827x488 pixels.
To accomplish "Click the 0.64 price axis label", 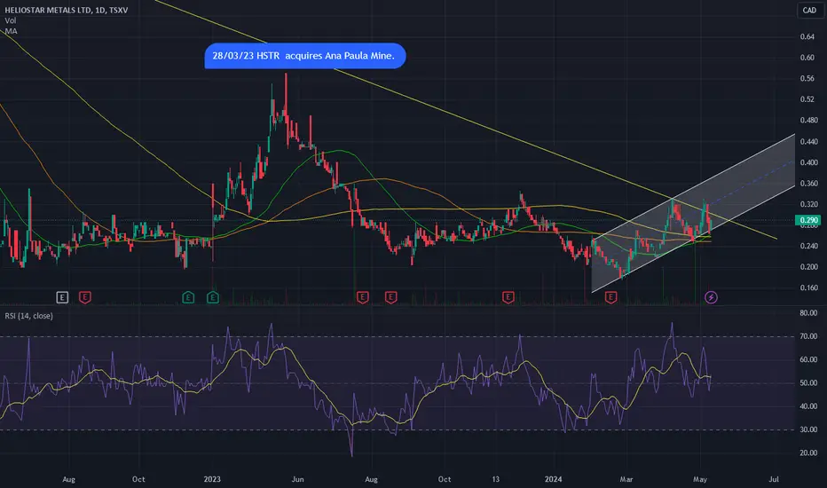I will 807,36.
